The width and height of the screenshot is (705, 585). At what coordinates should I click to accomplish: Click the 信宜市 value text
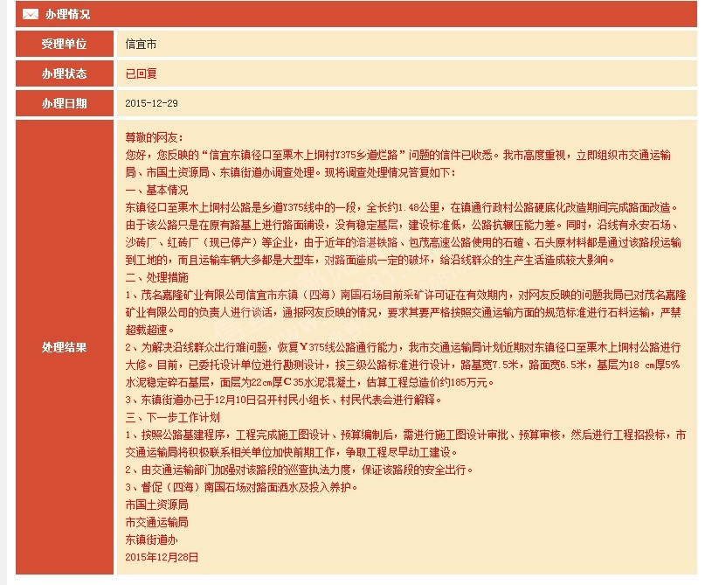[141, 44]
